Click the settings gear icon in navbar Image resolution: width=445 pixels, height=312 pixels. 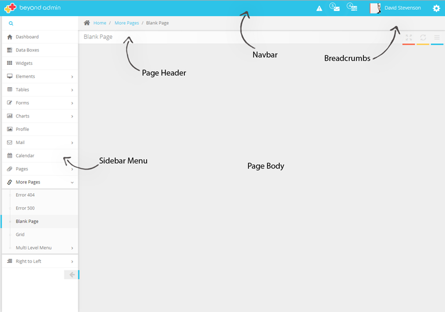point(436,8)
